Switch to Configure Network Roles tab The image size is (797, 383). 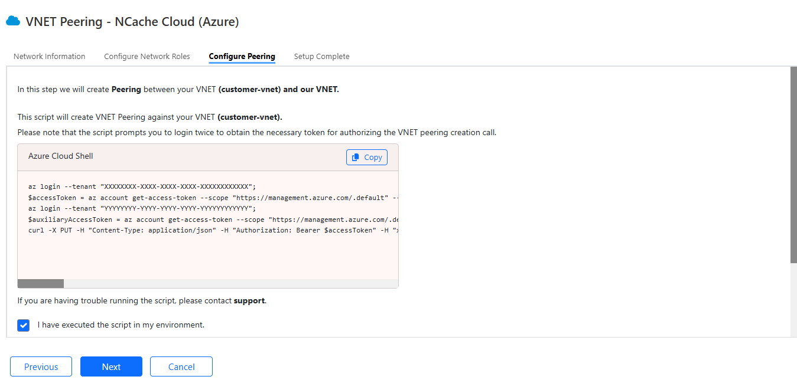coord(147,57)
